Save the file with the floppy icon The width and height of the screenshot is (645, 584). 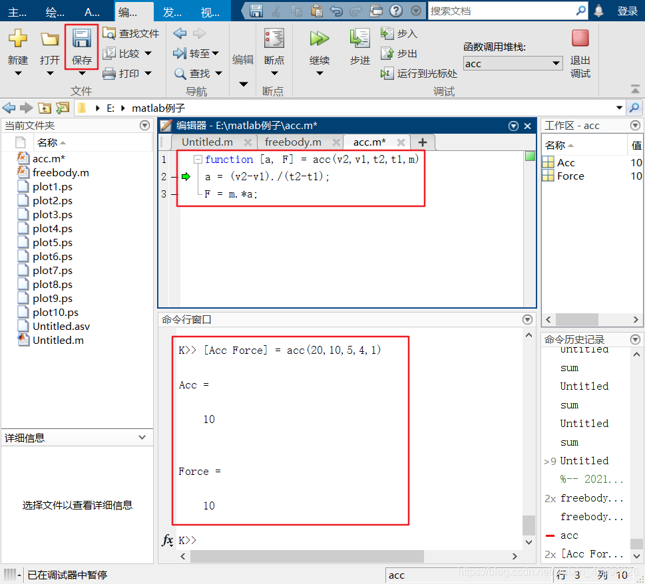(81, 39)
